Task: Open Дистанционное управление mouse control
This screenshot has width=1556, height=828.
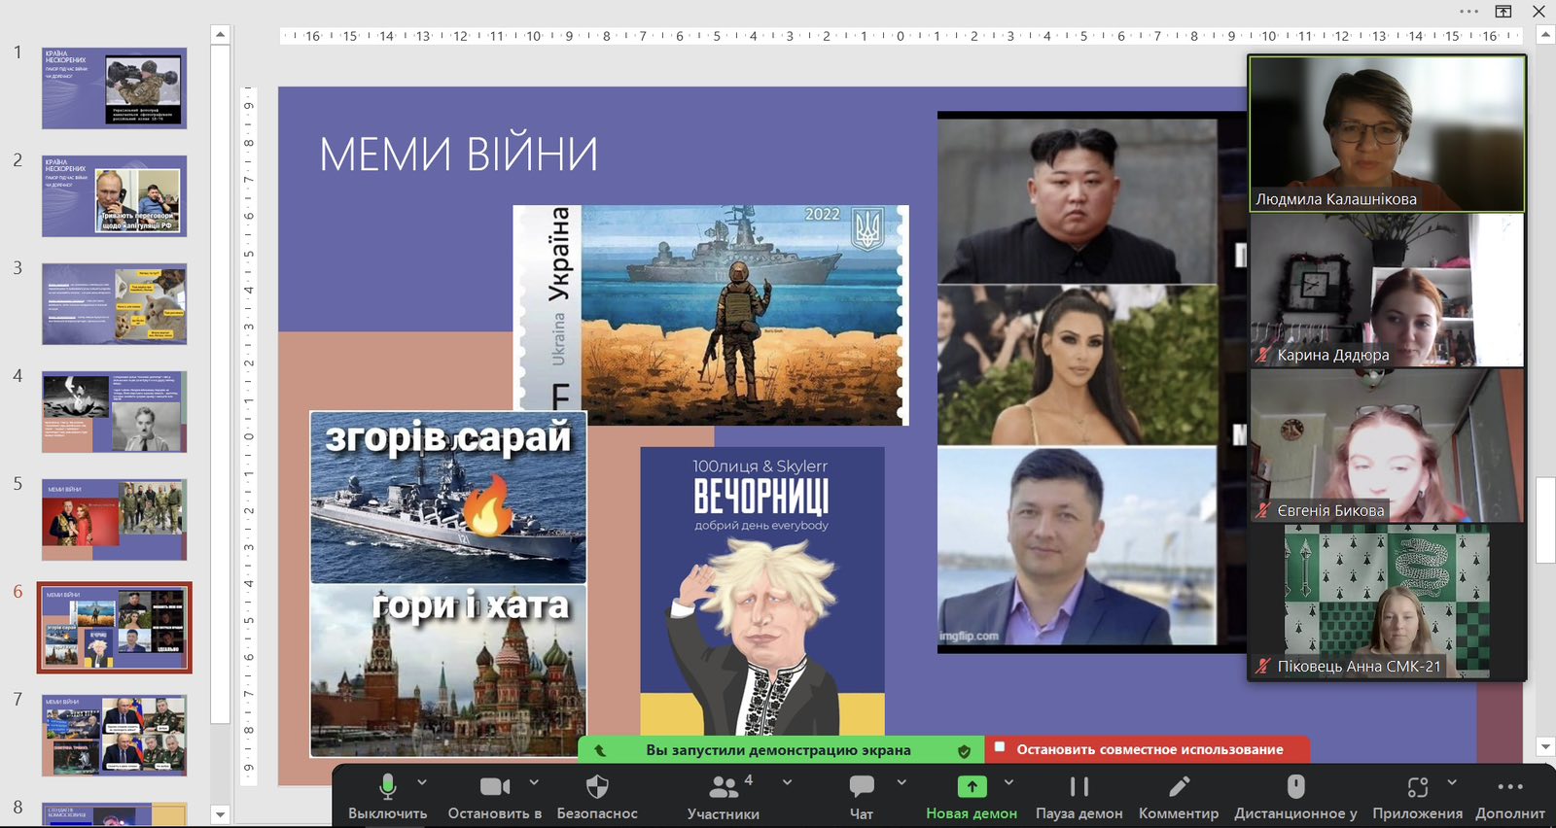Action: (1295, 797)
